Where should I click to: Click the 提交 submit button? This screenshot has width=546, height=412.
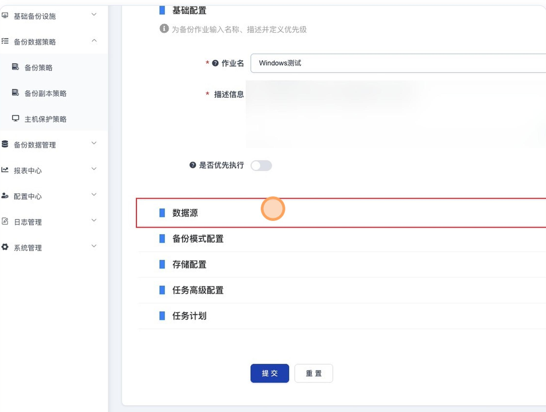click(x=270, y=373)
